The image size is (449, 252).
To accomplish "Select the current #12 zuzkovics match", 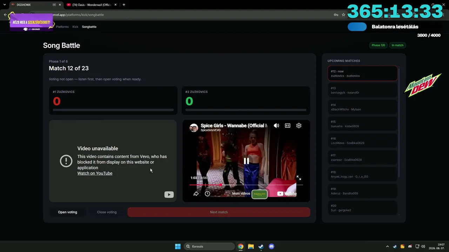I will pos(363,73).
